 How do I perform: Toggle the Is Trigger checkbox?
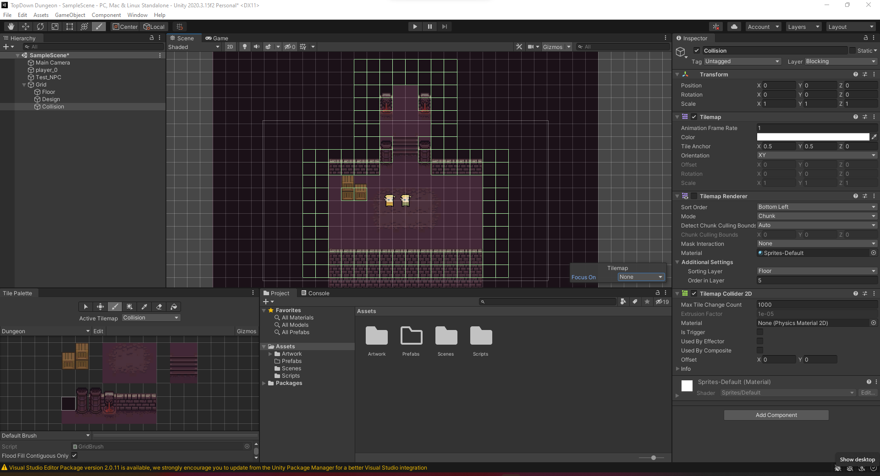point(760,332)
